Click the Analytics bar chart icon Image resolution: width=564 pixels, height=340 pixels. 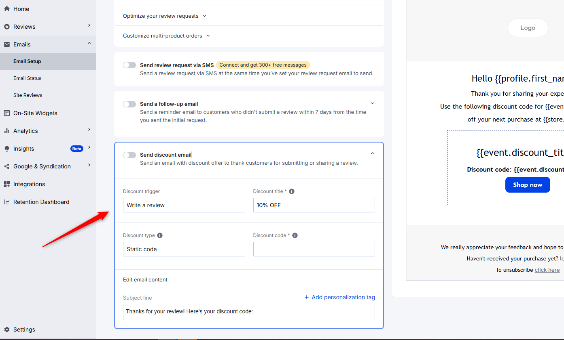tap(7, 131)
